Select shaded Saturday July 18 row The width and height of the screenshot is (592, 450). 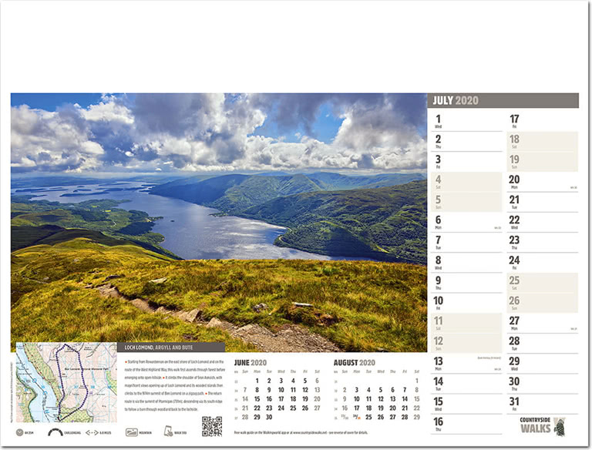point(542,142)
